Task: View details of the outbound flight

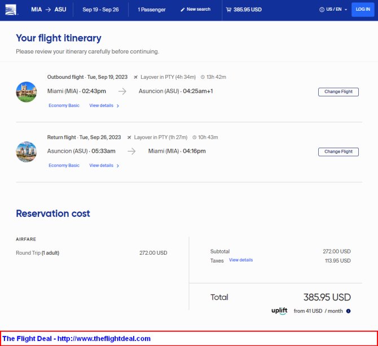Action: (x=101, y=105)
